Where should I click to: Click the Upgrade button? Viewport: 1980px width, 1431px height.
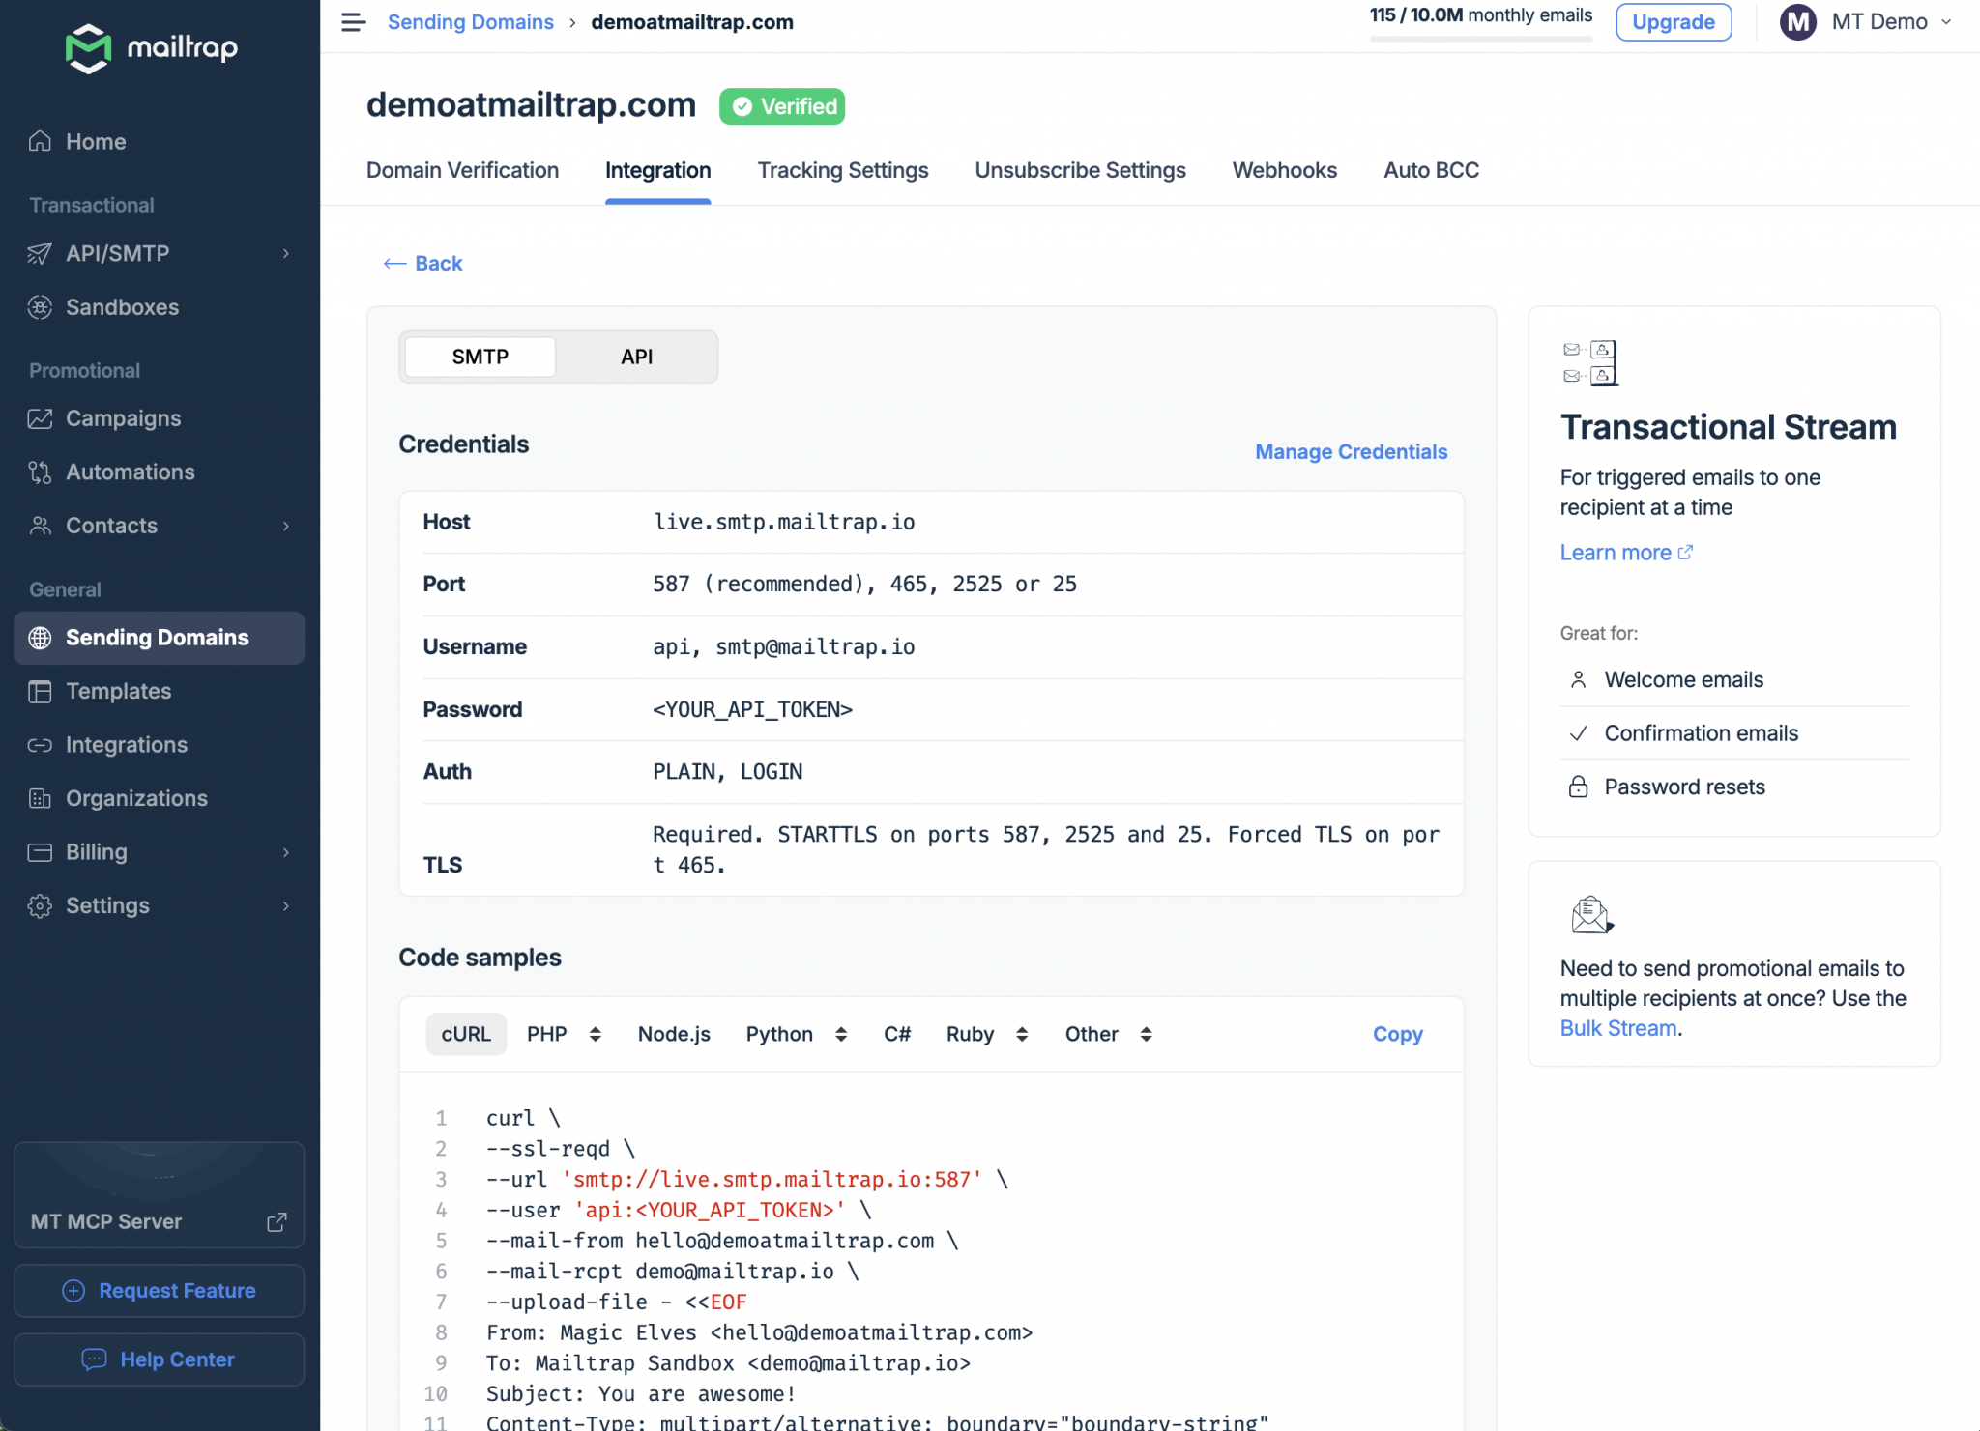tap(1673, 22)
